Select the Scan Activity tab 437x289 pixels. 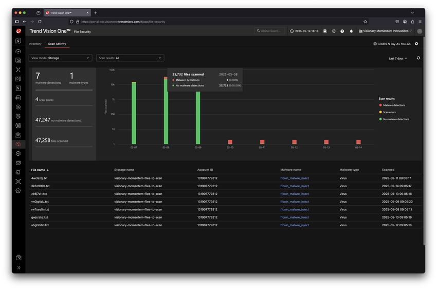coord(57,44)
